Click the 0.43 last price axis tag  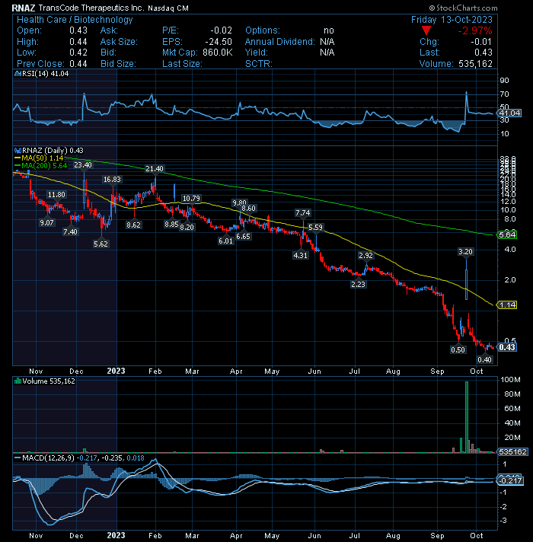[506, 347]
